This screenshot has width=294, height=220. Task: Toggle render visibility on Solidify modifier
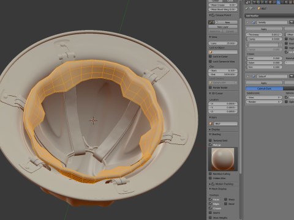pyautogui.click(x=292, y=23)
